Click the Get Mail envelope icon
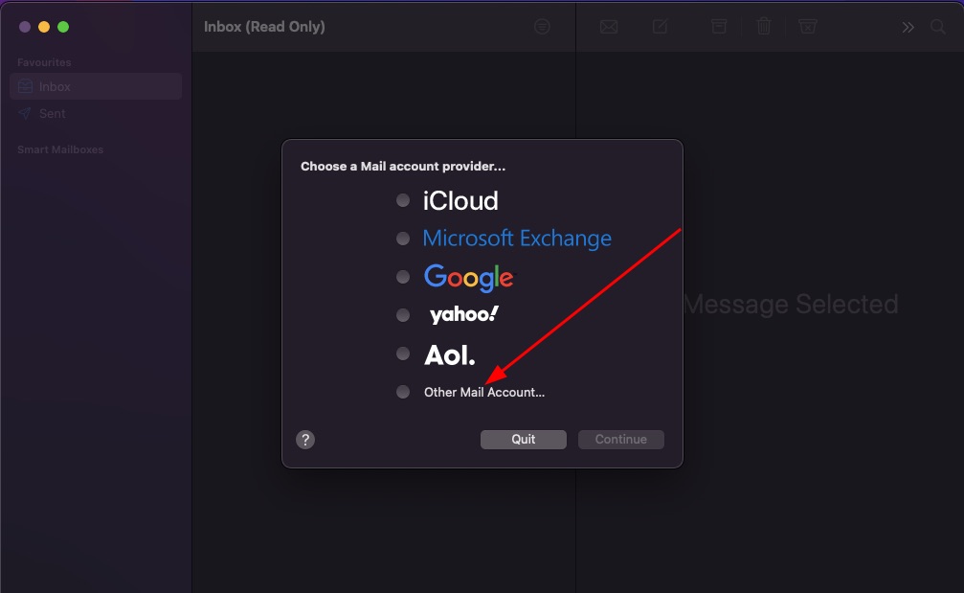This screenshot has width=964, height=593. pyautogui.click(x=609, y=27)
